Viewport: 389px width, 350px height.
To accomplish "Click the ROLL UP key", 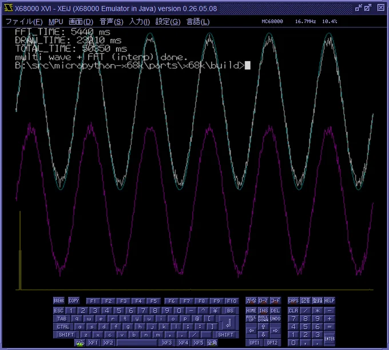I will pyautogui.click(x=251, y=319).
